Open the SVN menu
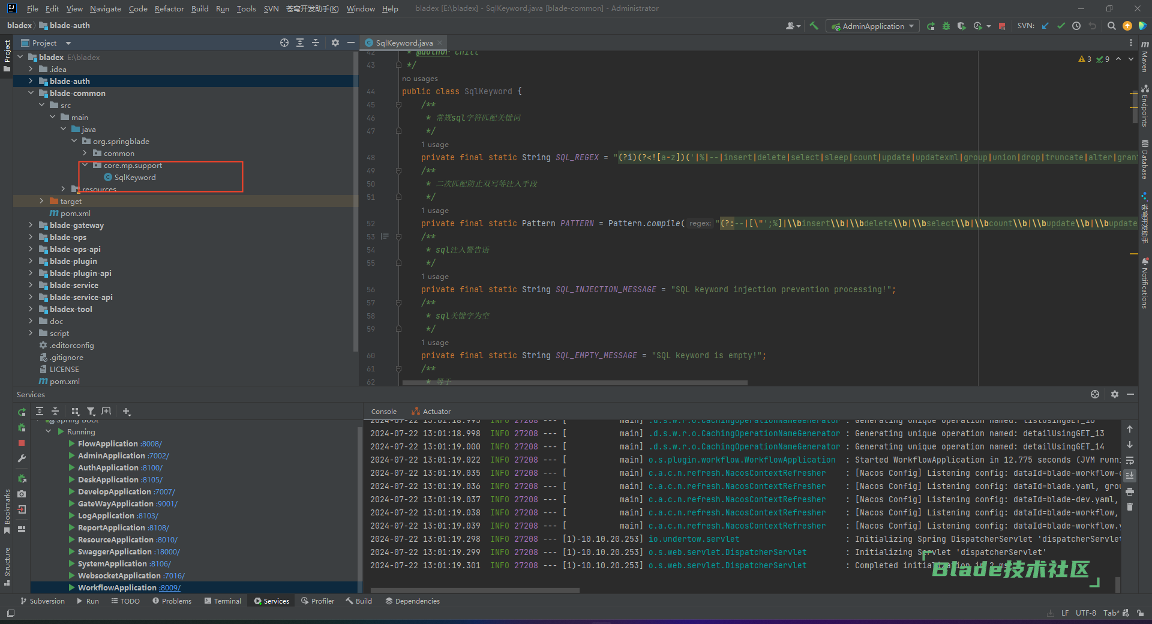Viewport: 1152px width, 624px height. (x=271, y=8)
